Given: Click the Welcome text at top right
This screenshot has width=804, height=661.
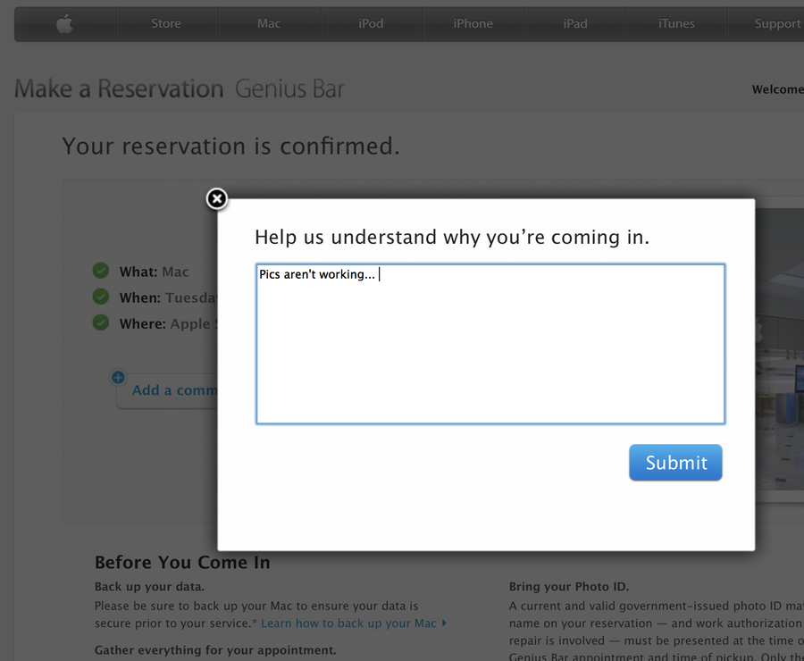Looking at the screenshot, I should click(778, 89).
